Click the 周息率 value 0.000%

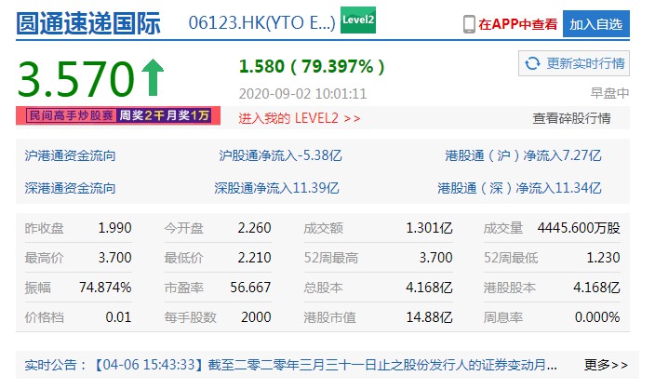pyautogui.click(x=597, y=317)
